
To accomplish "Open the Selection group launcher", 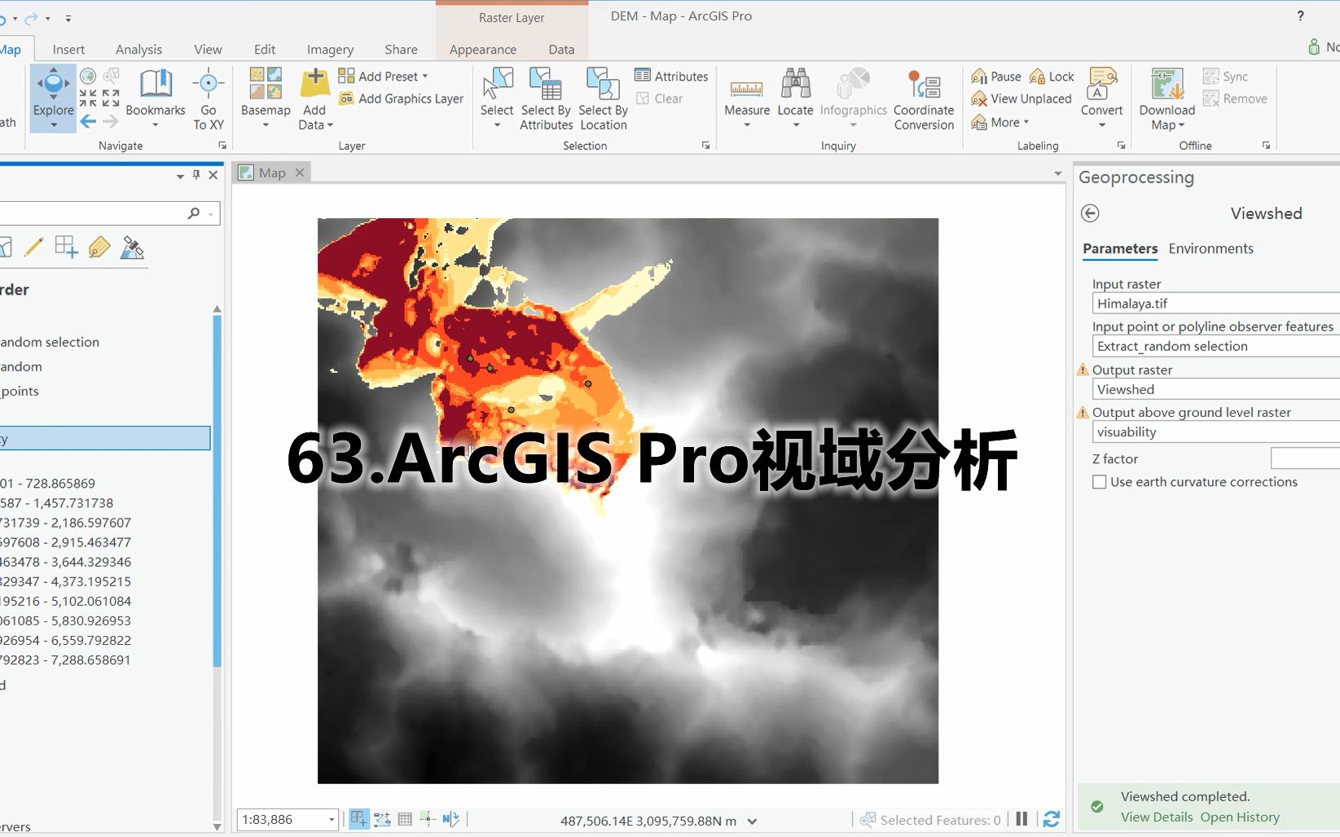I will coord(706,146).
